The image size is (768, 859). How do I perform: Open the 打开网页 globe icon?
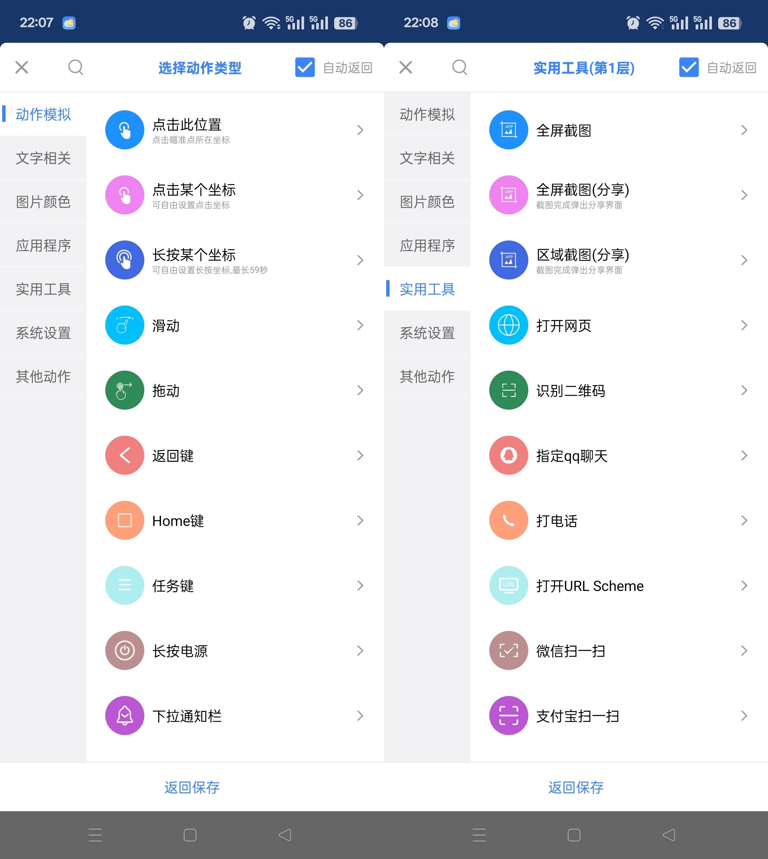(508, 325)
